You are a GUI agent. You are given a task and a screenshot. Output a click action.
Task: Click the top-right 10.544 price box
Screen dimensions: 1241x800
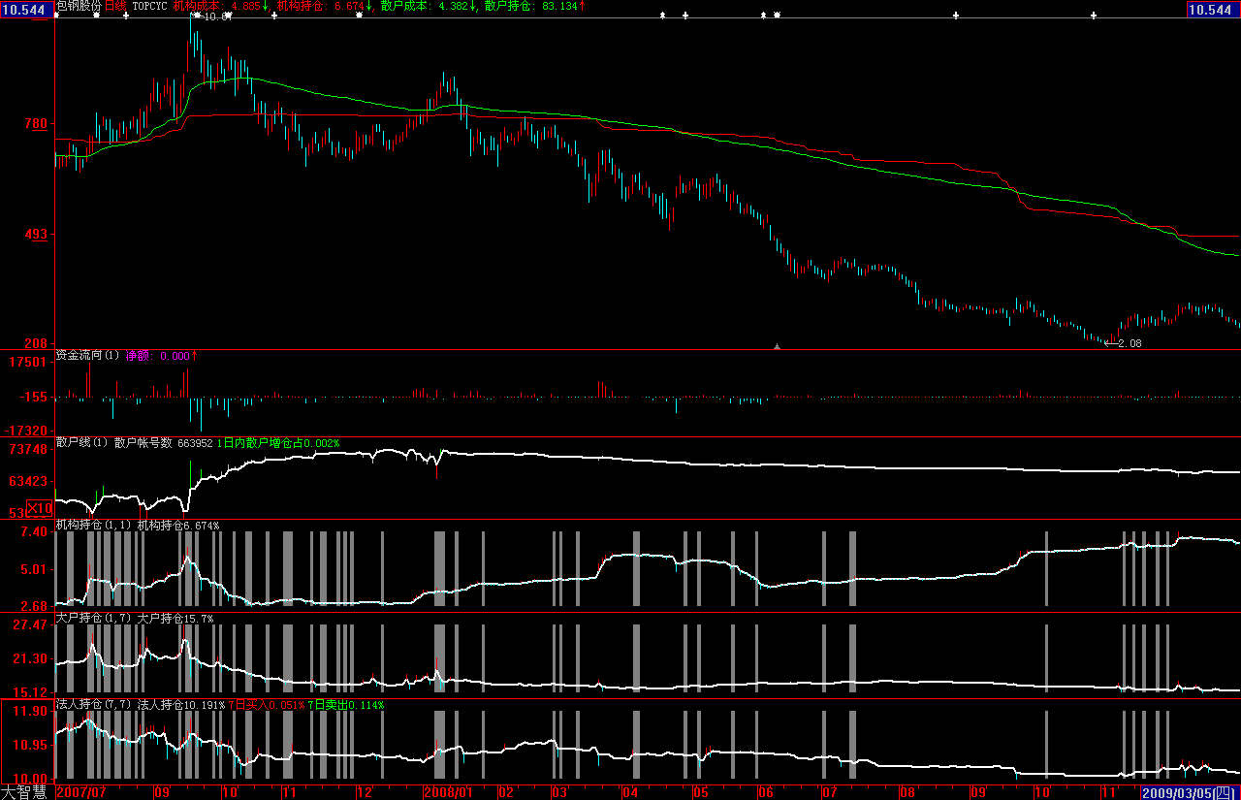pos(1213,10)
